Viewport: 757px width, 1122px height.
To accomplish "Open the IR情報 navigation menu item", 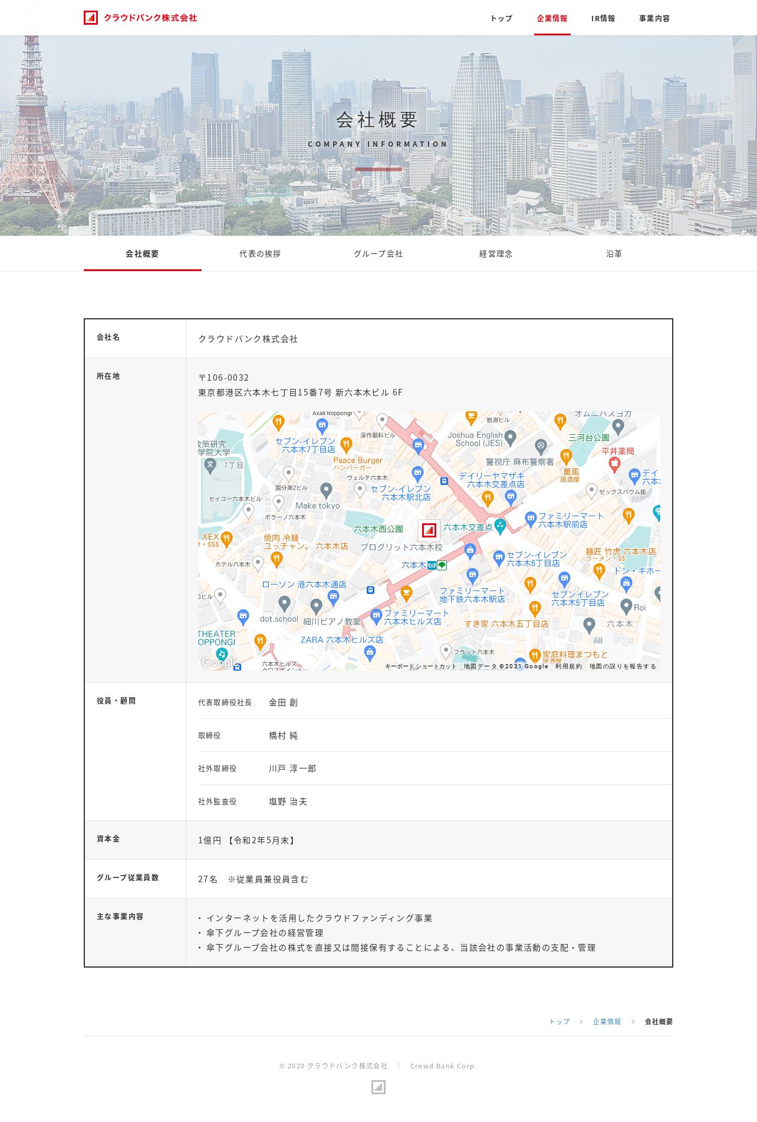I will (x=603, y=18).
